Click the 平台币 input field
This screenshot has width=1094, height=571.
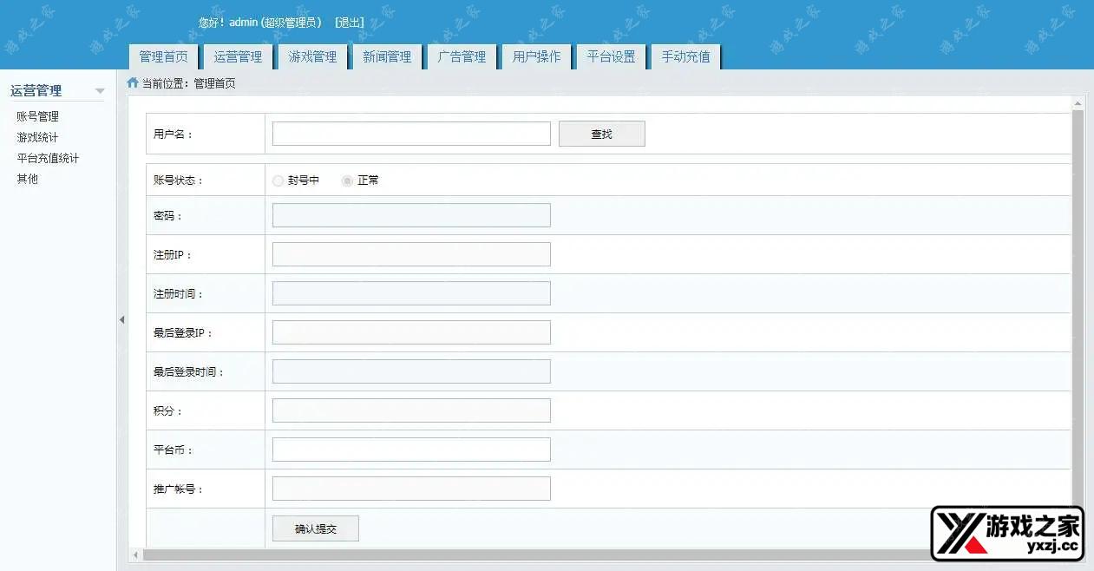point(411,450)
